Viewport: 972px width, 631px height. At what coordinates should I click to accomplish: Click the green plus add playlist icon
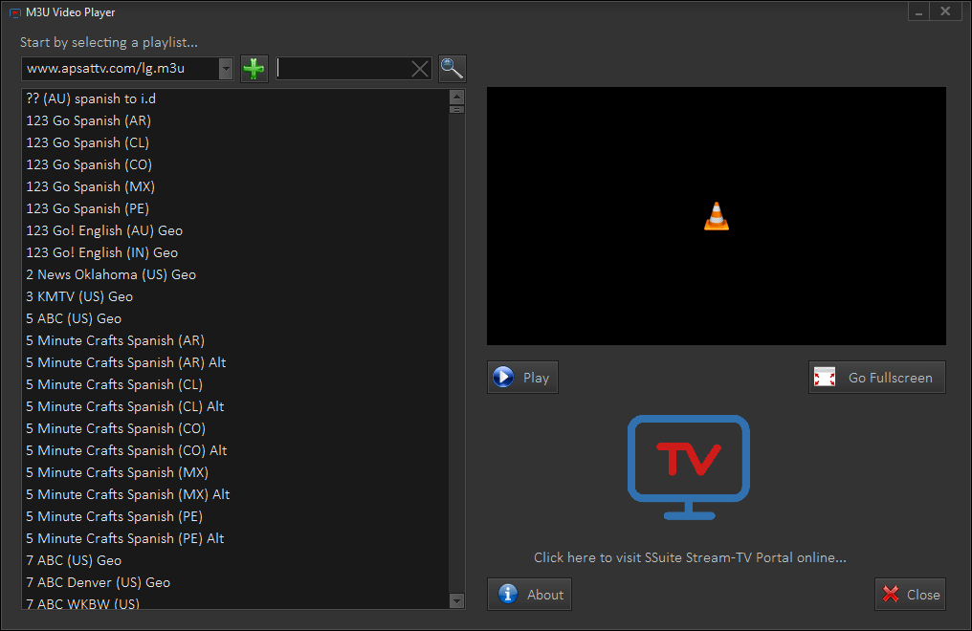(254, 69)
